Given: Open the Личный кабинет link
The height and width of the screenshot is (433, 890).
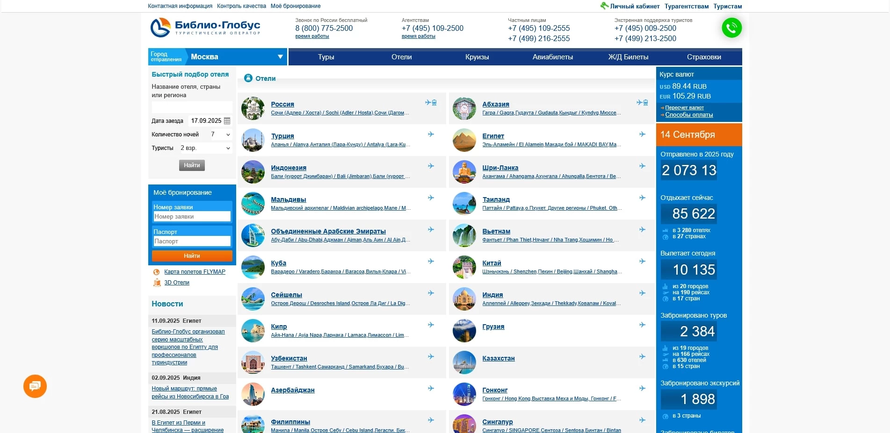Looking at the screenshot, I should pos(634,7).
